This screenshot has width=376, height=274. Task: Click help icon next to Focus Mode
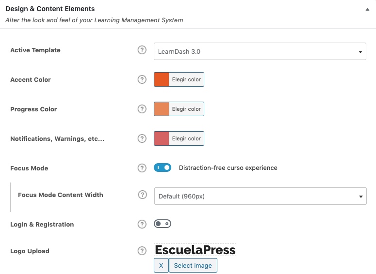[142, 168]
